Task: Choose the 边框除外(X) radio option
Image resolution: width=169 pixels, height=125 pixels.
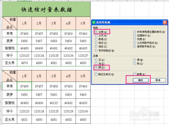Action: click(135, 36)
